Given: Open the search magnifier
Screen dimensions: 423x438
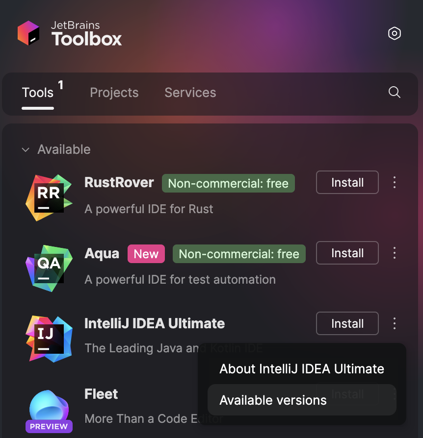Looking at the screenshot, I should click(394, 92).
